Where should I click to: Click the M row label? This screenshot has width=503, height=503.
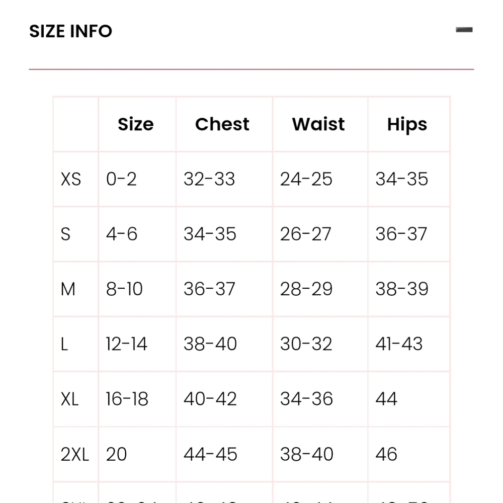[x=68, y=289]
